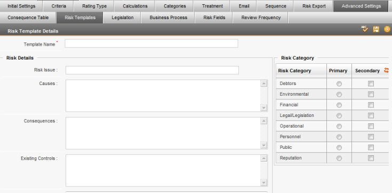The width and height of the screenshot is (392, 193).
Task: Check Legal/Legislation as secondary category
Action: [x=371, y=115]
